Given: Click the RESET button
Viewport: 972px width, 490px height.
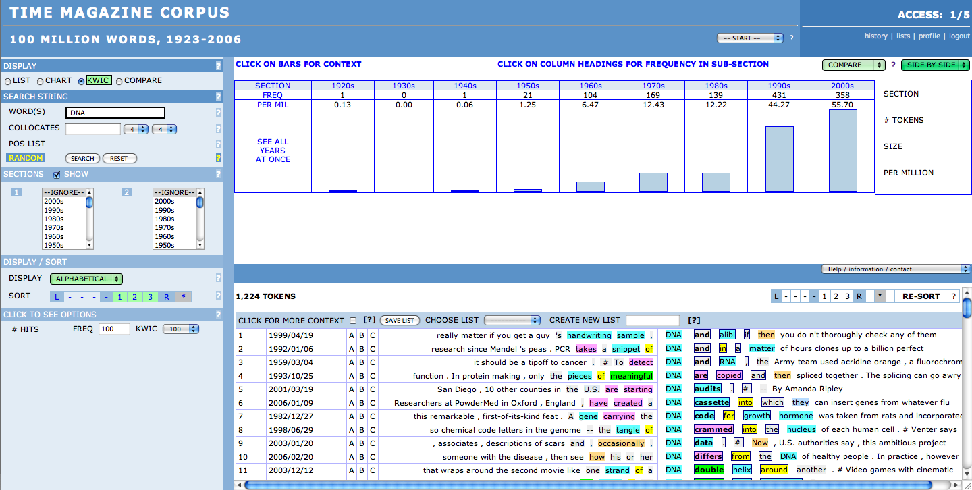Looking at the screenshot, I should coord(119,159).
